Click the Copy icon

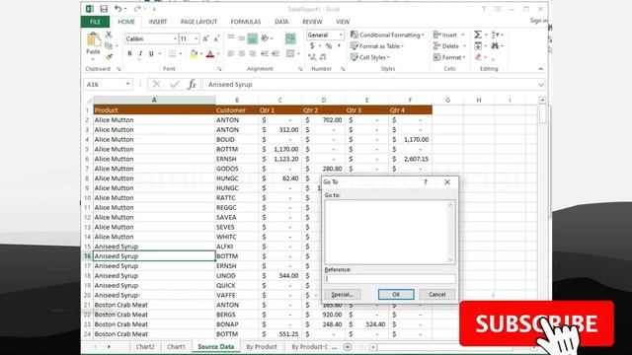(109, 46)
